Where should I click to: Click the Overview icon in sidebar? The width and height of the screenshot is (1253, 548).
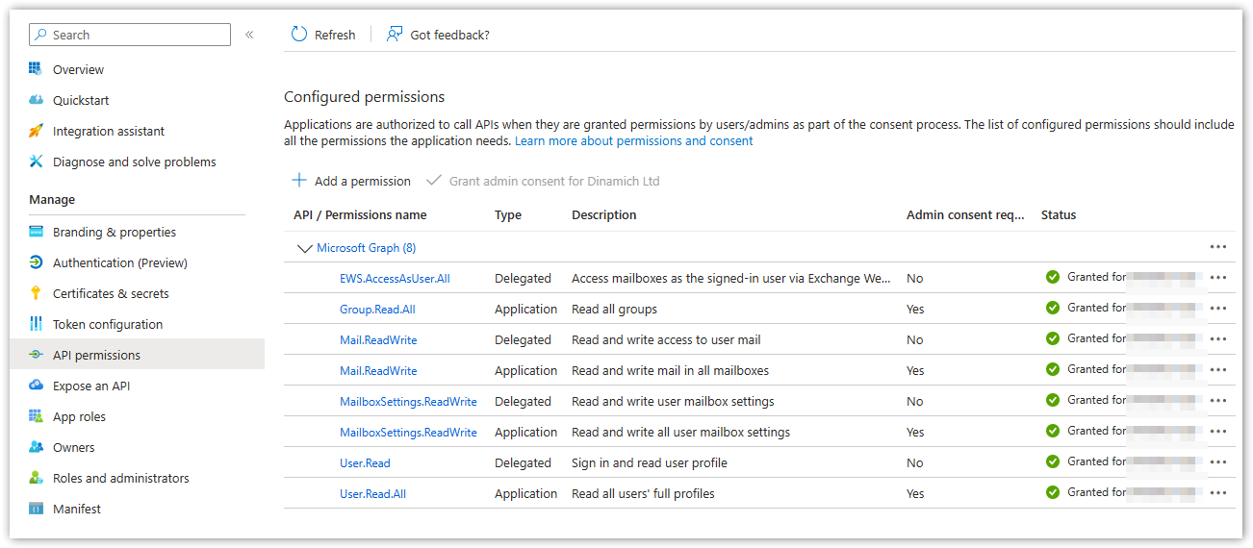(37, 69)
